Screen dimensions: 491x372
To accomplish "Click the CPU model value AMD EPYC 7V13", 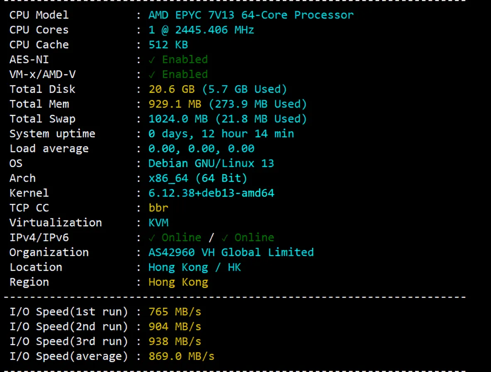I will pyautogui.click(x=191, y=15).
